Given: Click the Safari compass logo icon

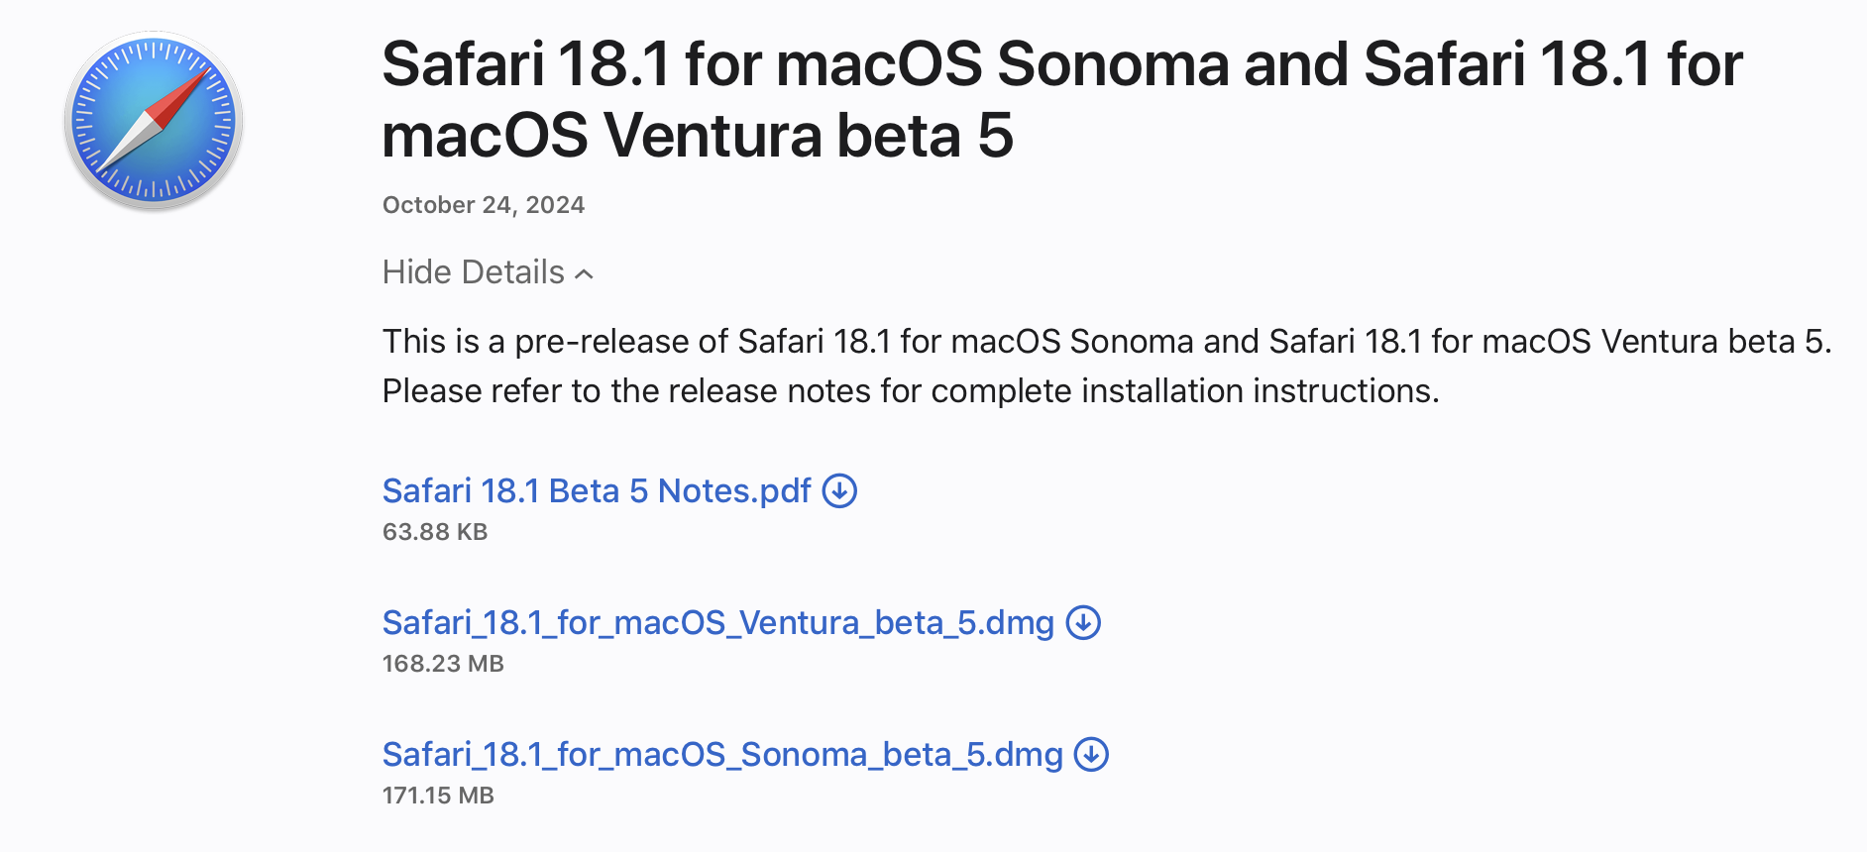Looking at the screenshot, I should 154,120.
